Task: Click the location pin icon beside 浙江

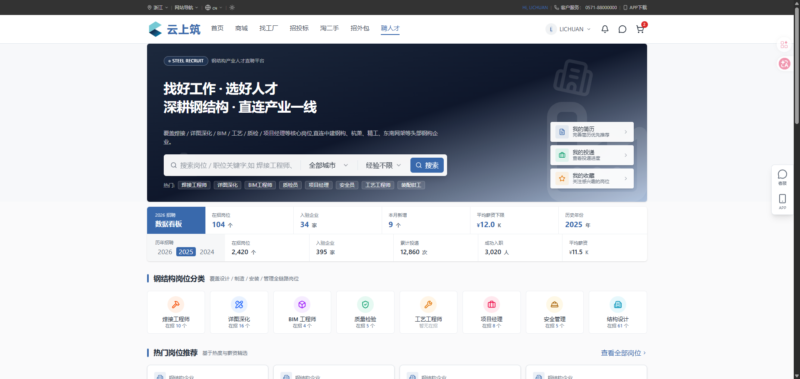Action: point(150,7)
